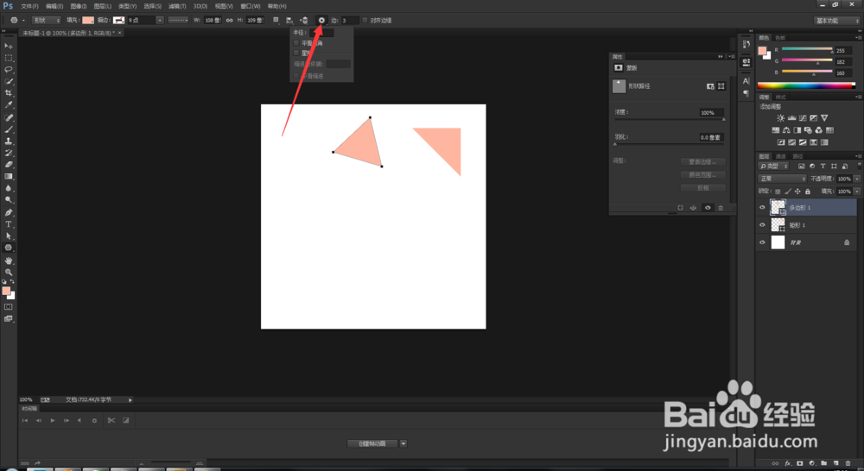
Task: Click the trash icon in Properties panel
Action: coord(721,208)
